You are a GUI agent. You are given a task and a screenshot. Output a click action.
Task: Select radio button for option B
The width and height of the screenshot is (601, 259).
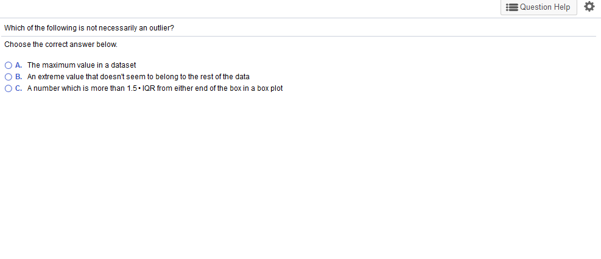point(9,77)
